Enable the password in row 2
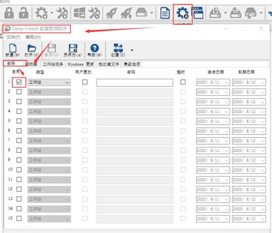This screenshot has height=233, width=272. (x=19, y=92)
